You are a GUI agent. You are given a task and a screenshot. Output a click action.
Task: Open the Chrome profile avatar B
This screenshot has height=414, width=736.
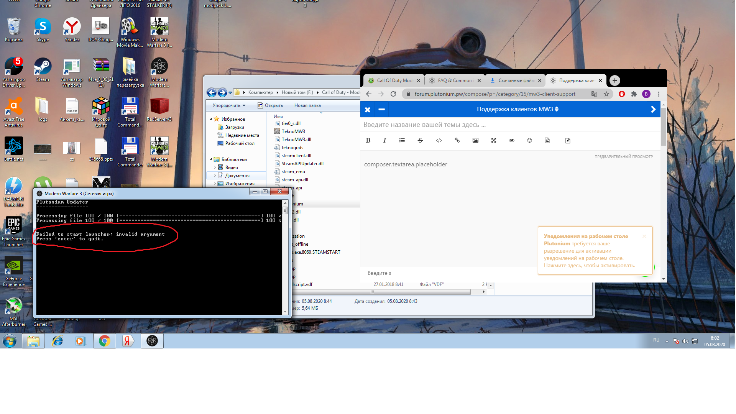[x=646, y=94]
